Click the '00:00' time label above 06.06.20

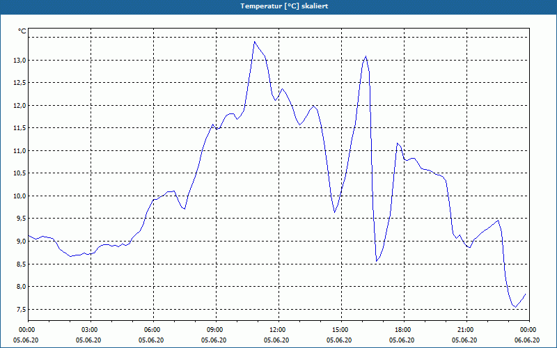click(529, 330)
